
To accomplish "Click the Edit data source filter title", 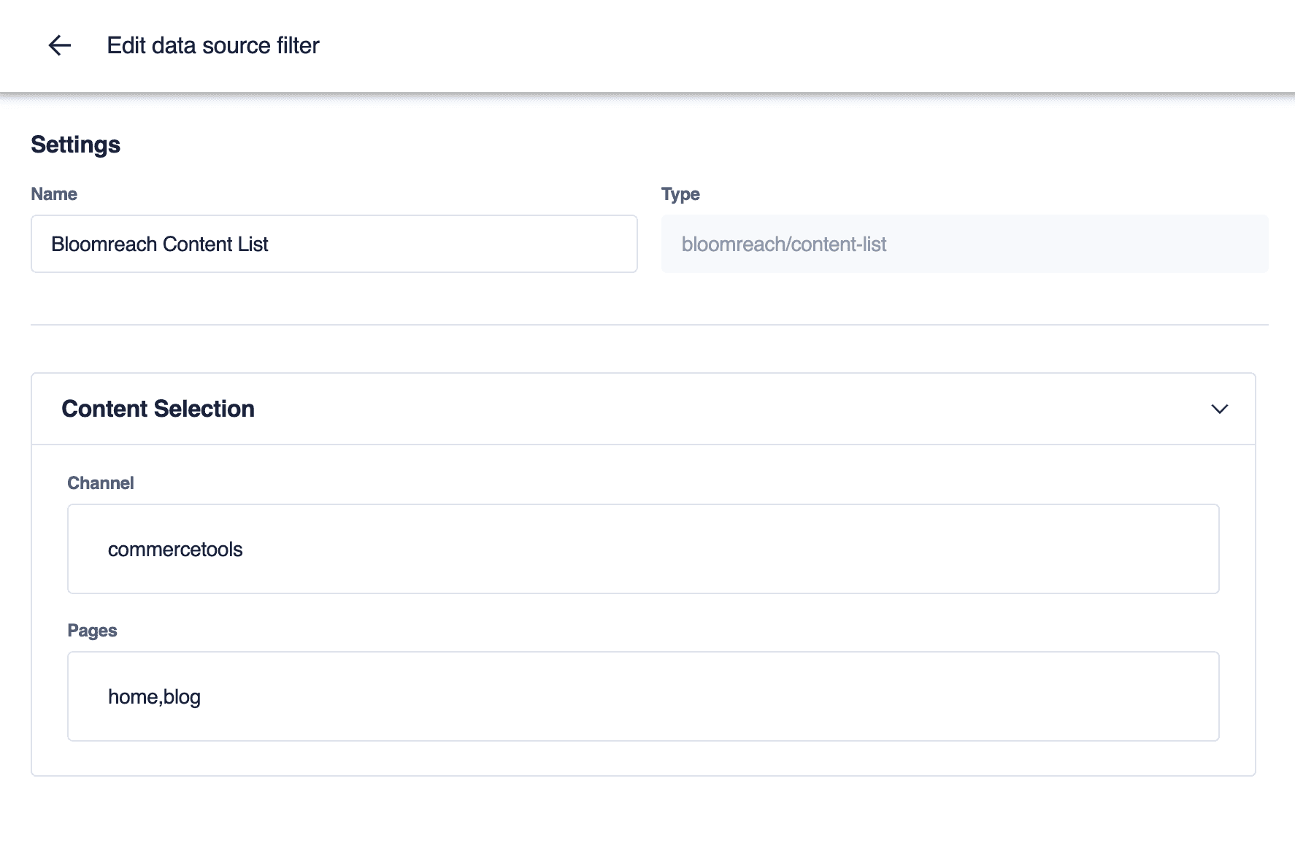I will (x=213, y=45).
